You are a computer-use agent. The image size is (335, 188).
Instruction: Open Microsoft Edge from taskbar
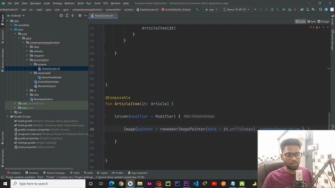pyautogui.click(x=111, y=183)
